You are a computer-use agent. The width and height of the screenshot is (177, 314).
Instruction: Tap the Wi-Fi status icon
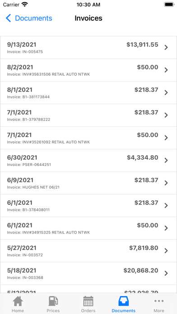tap(25, 5)
